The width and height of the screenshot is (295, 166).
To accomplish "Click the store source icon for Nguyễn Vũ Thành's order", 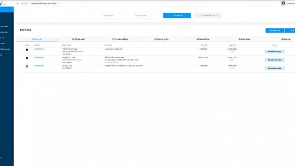I will 27,58.
